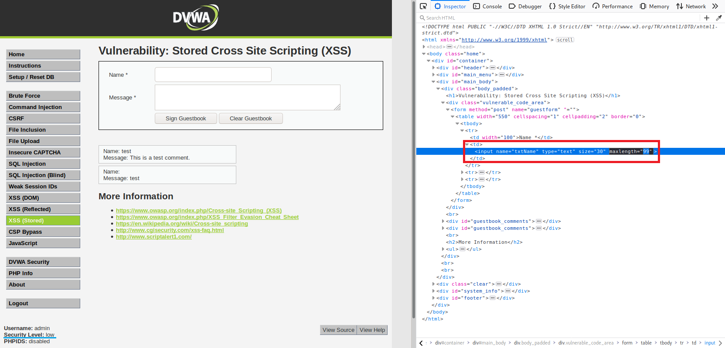Open the overflow chevron for more DevTools tabs

tap(715, 6)
